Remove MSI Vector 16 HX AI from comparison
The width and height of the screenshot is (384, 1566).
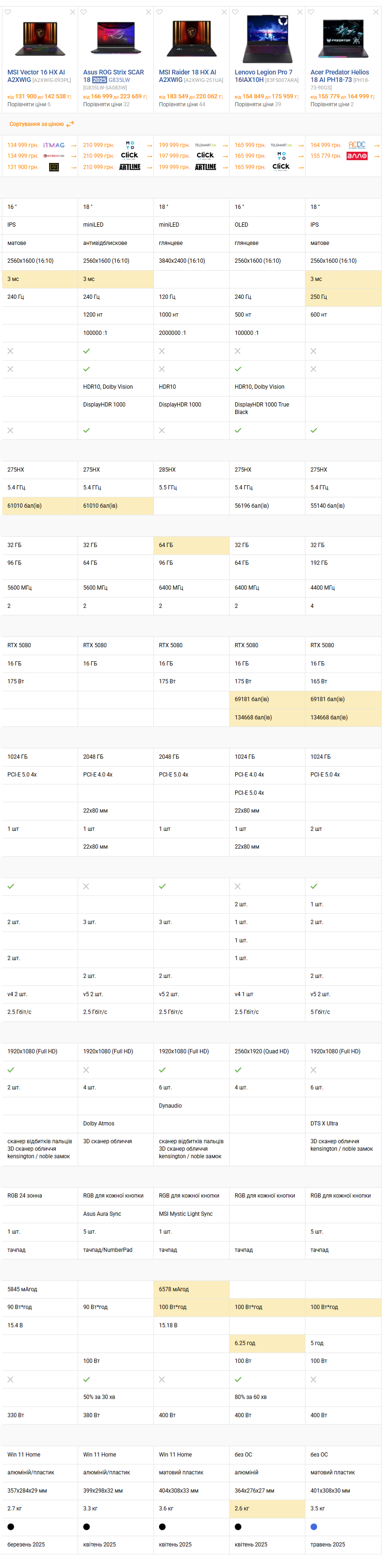pyautogui.click(x=73, y=12)
